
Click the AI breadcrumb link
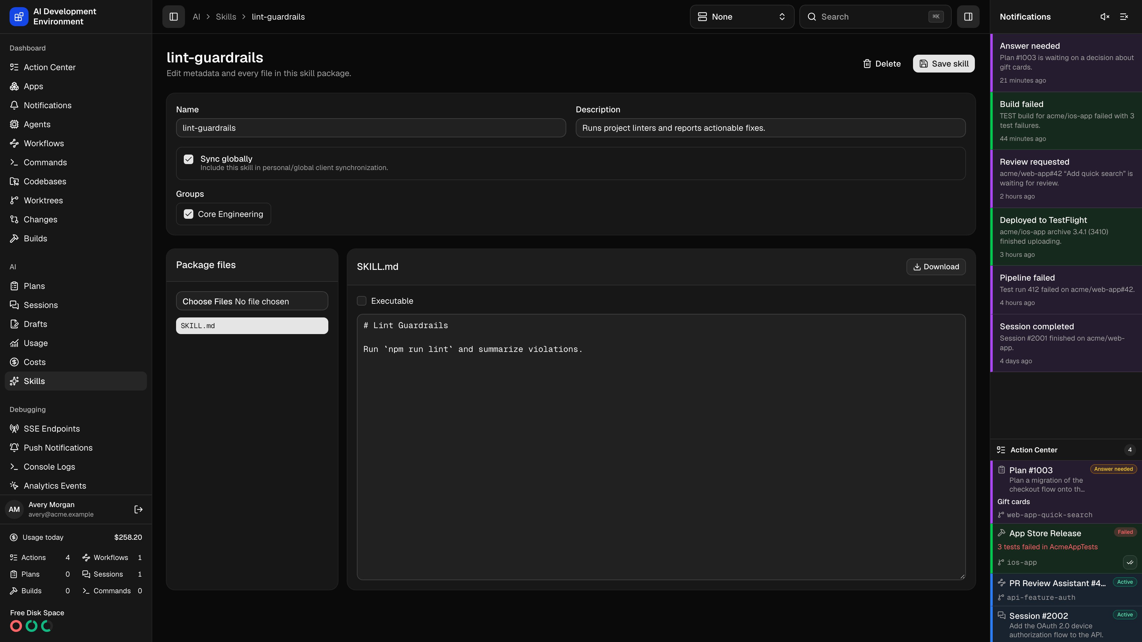(x=196, y=17)
